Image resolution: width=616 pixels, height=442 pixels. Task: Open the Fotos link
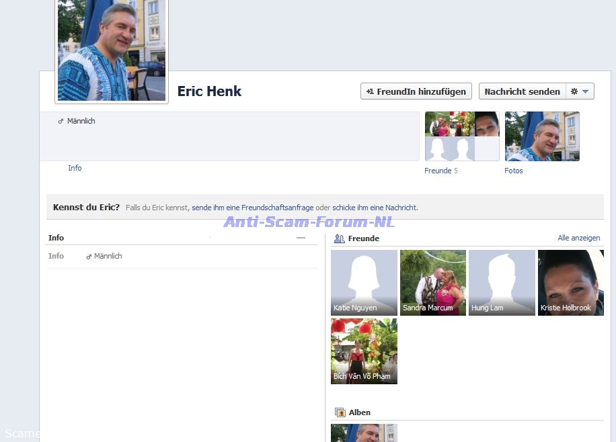[513, 171]
